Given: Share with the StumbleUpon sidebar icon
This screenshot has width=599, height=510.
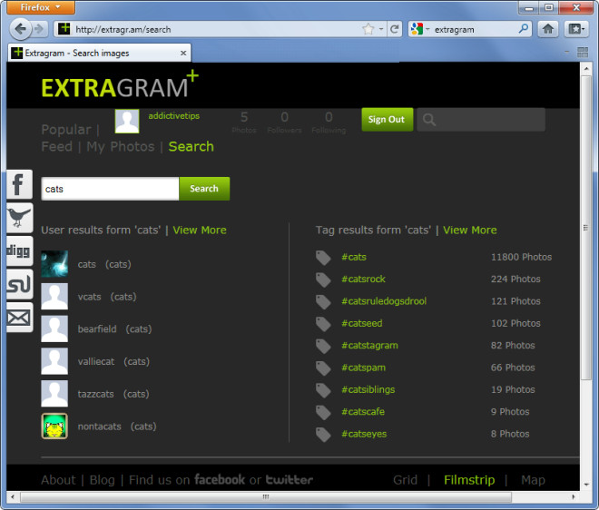Looking at the screenshot, I should (x=19, y=284).
